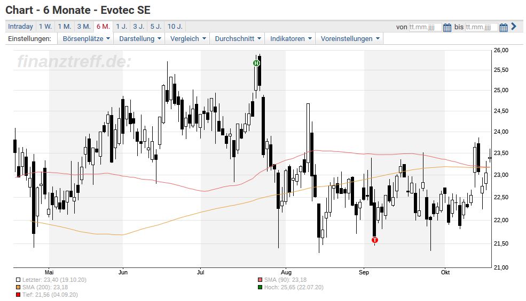526x301 pixels.
Task: Switch to Intraday time range
Action: click(x=20, y=27)
